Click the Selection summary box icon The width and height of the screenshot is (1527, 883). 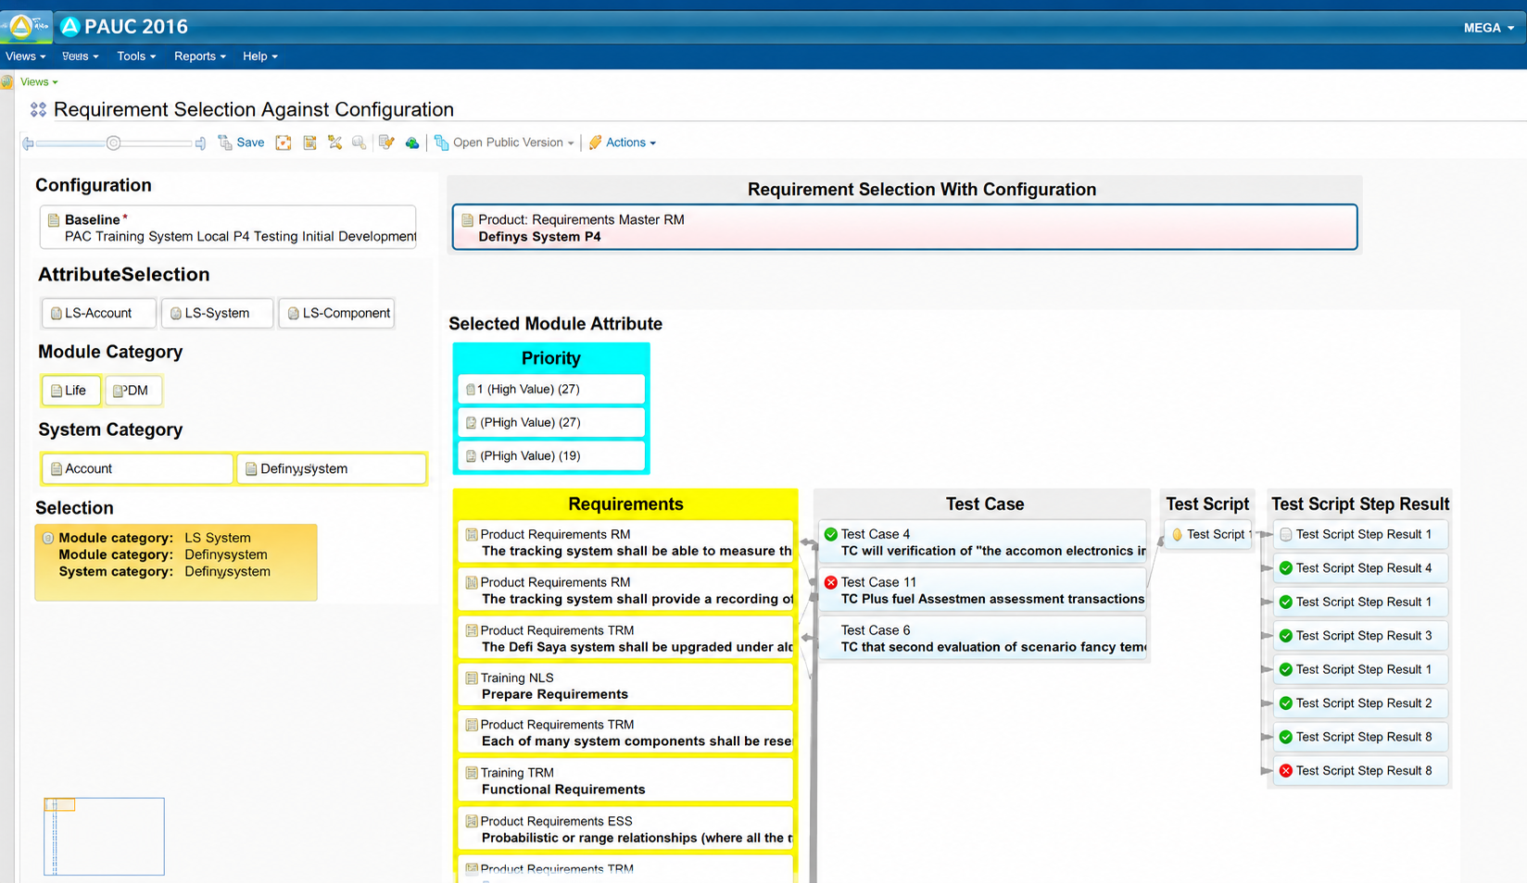click(x=48, y=538)
